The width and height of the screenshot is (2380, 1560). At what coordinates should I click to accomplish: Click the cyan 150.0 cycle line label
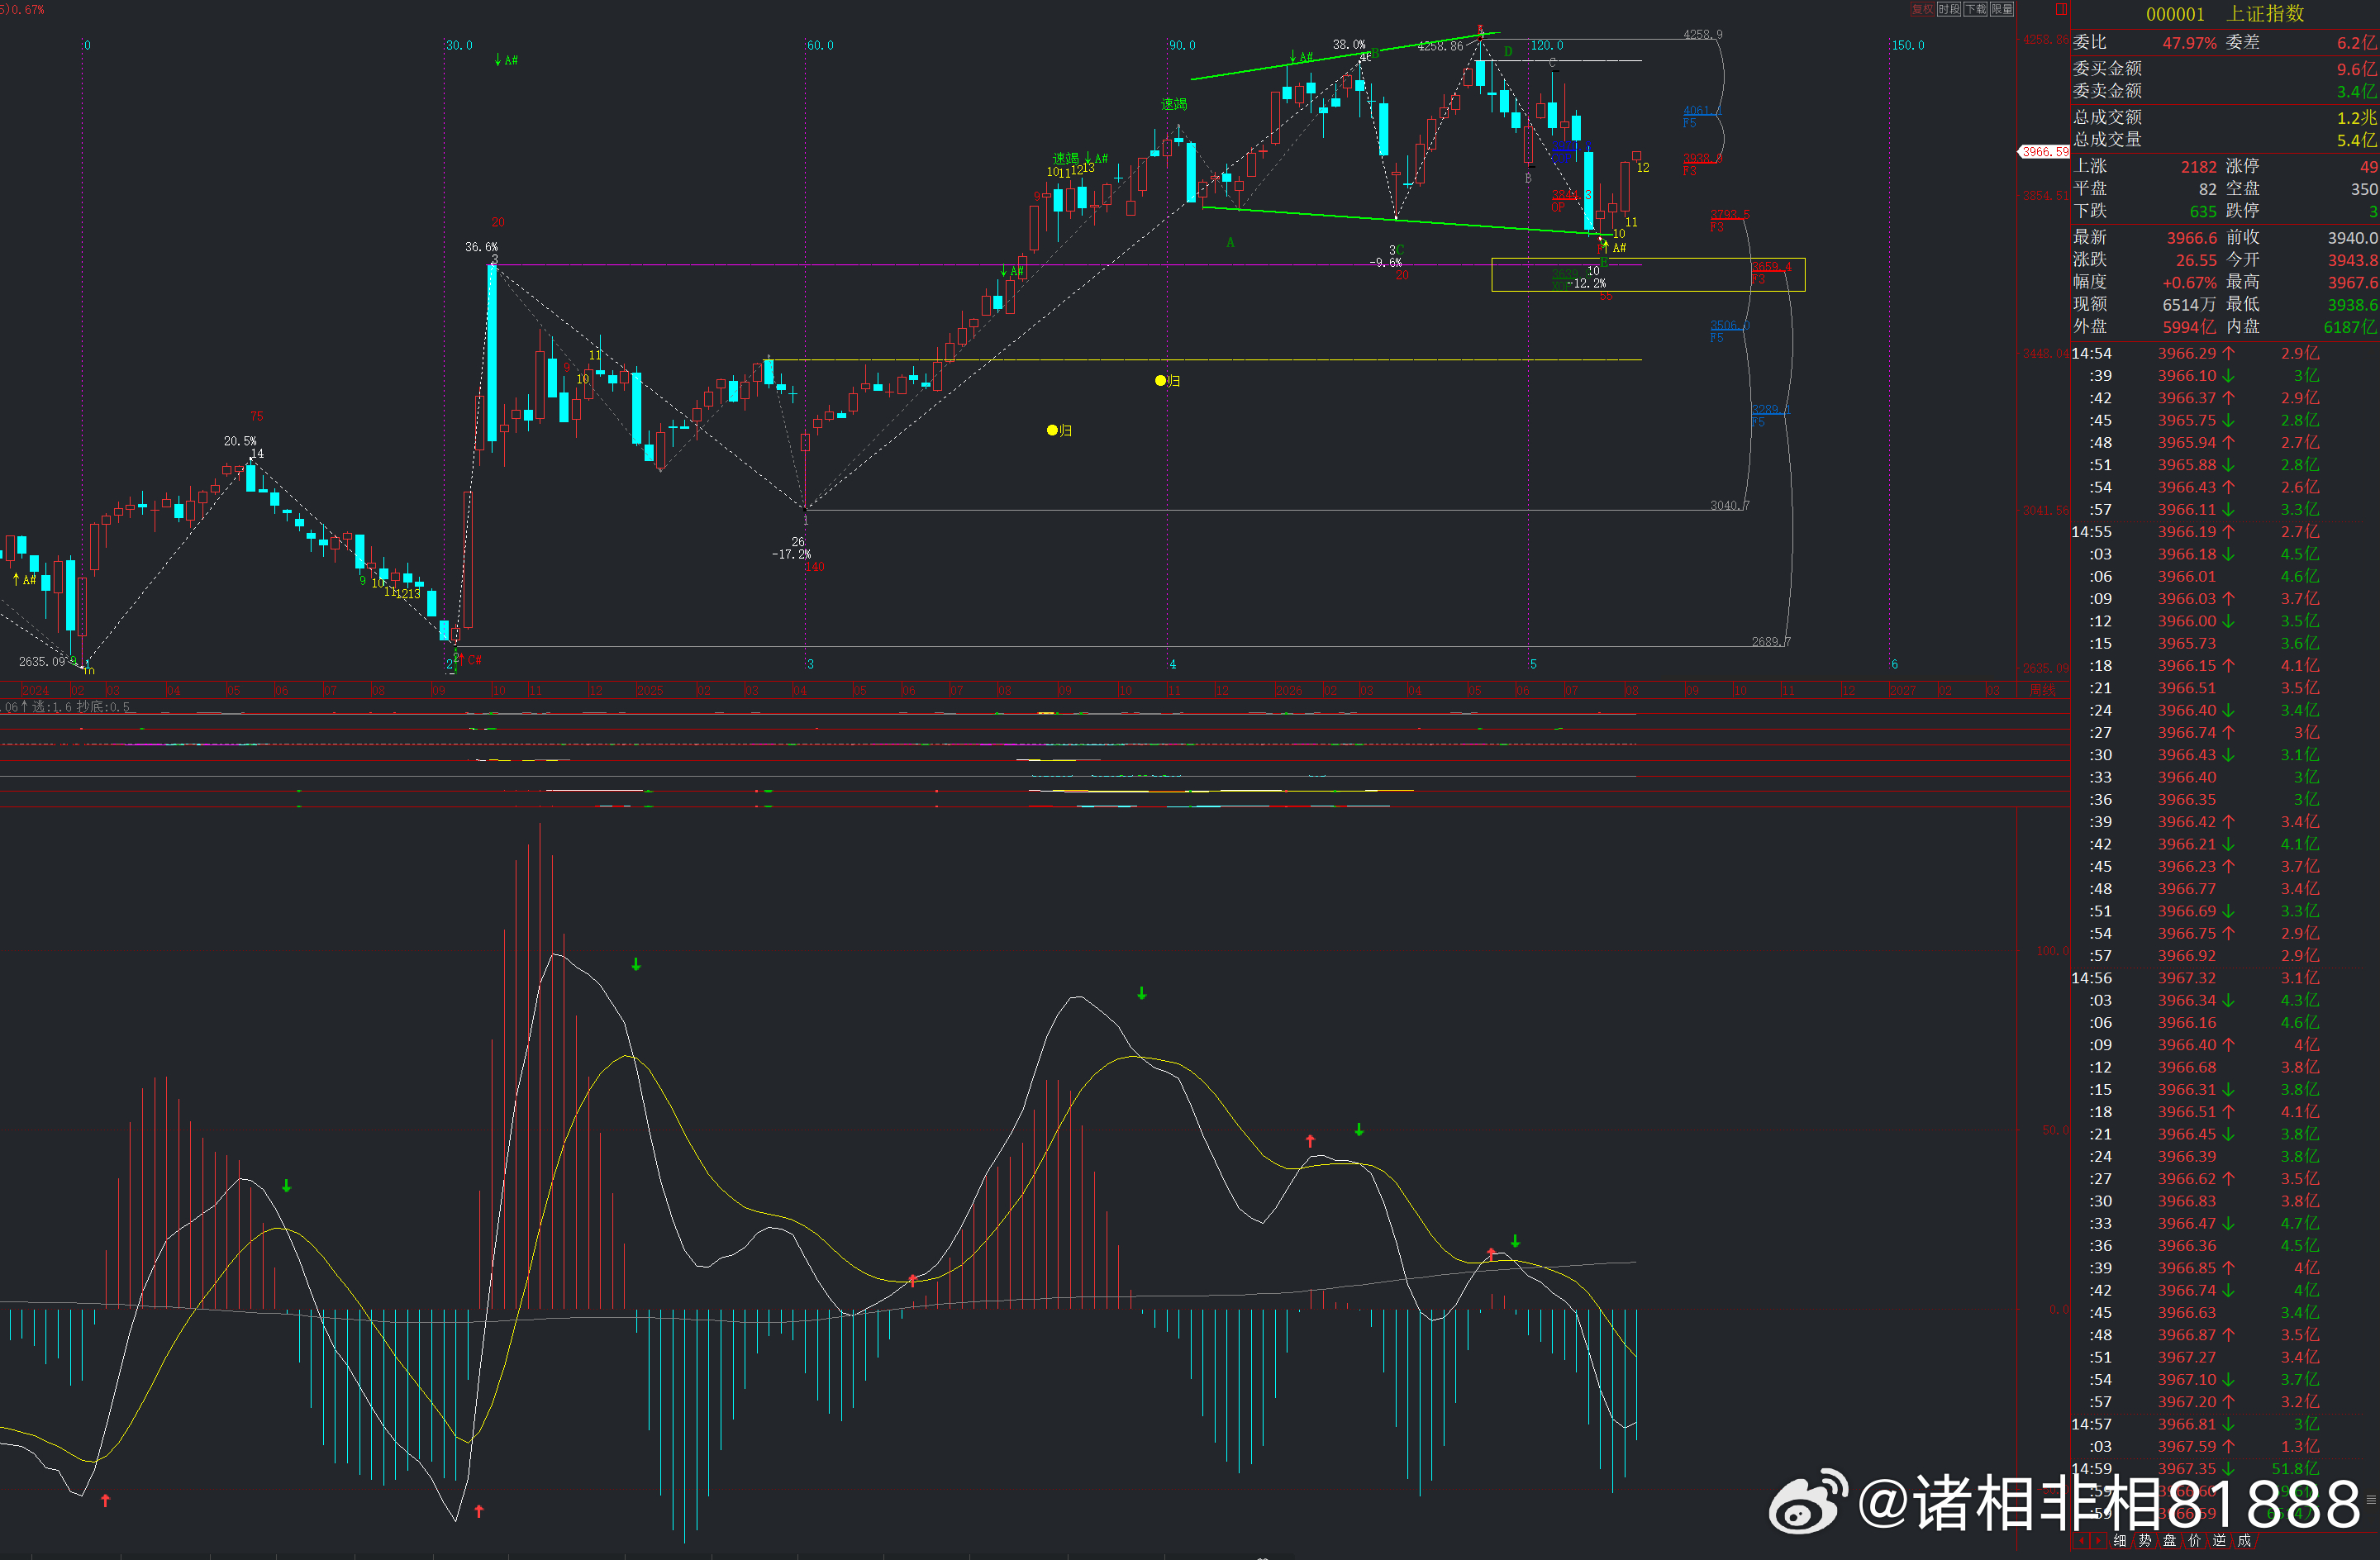[1908, 45]
